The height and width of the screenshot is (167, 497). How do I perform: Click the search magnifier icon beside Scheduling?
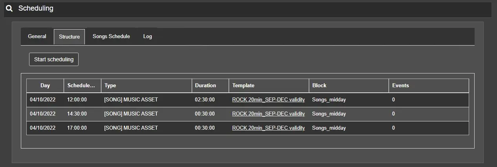click(x=9, y=9)
